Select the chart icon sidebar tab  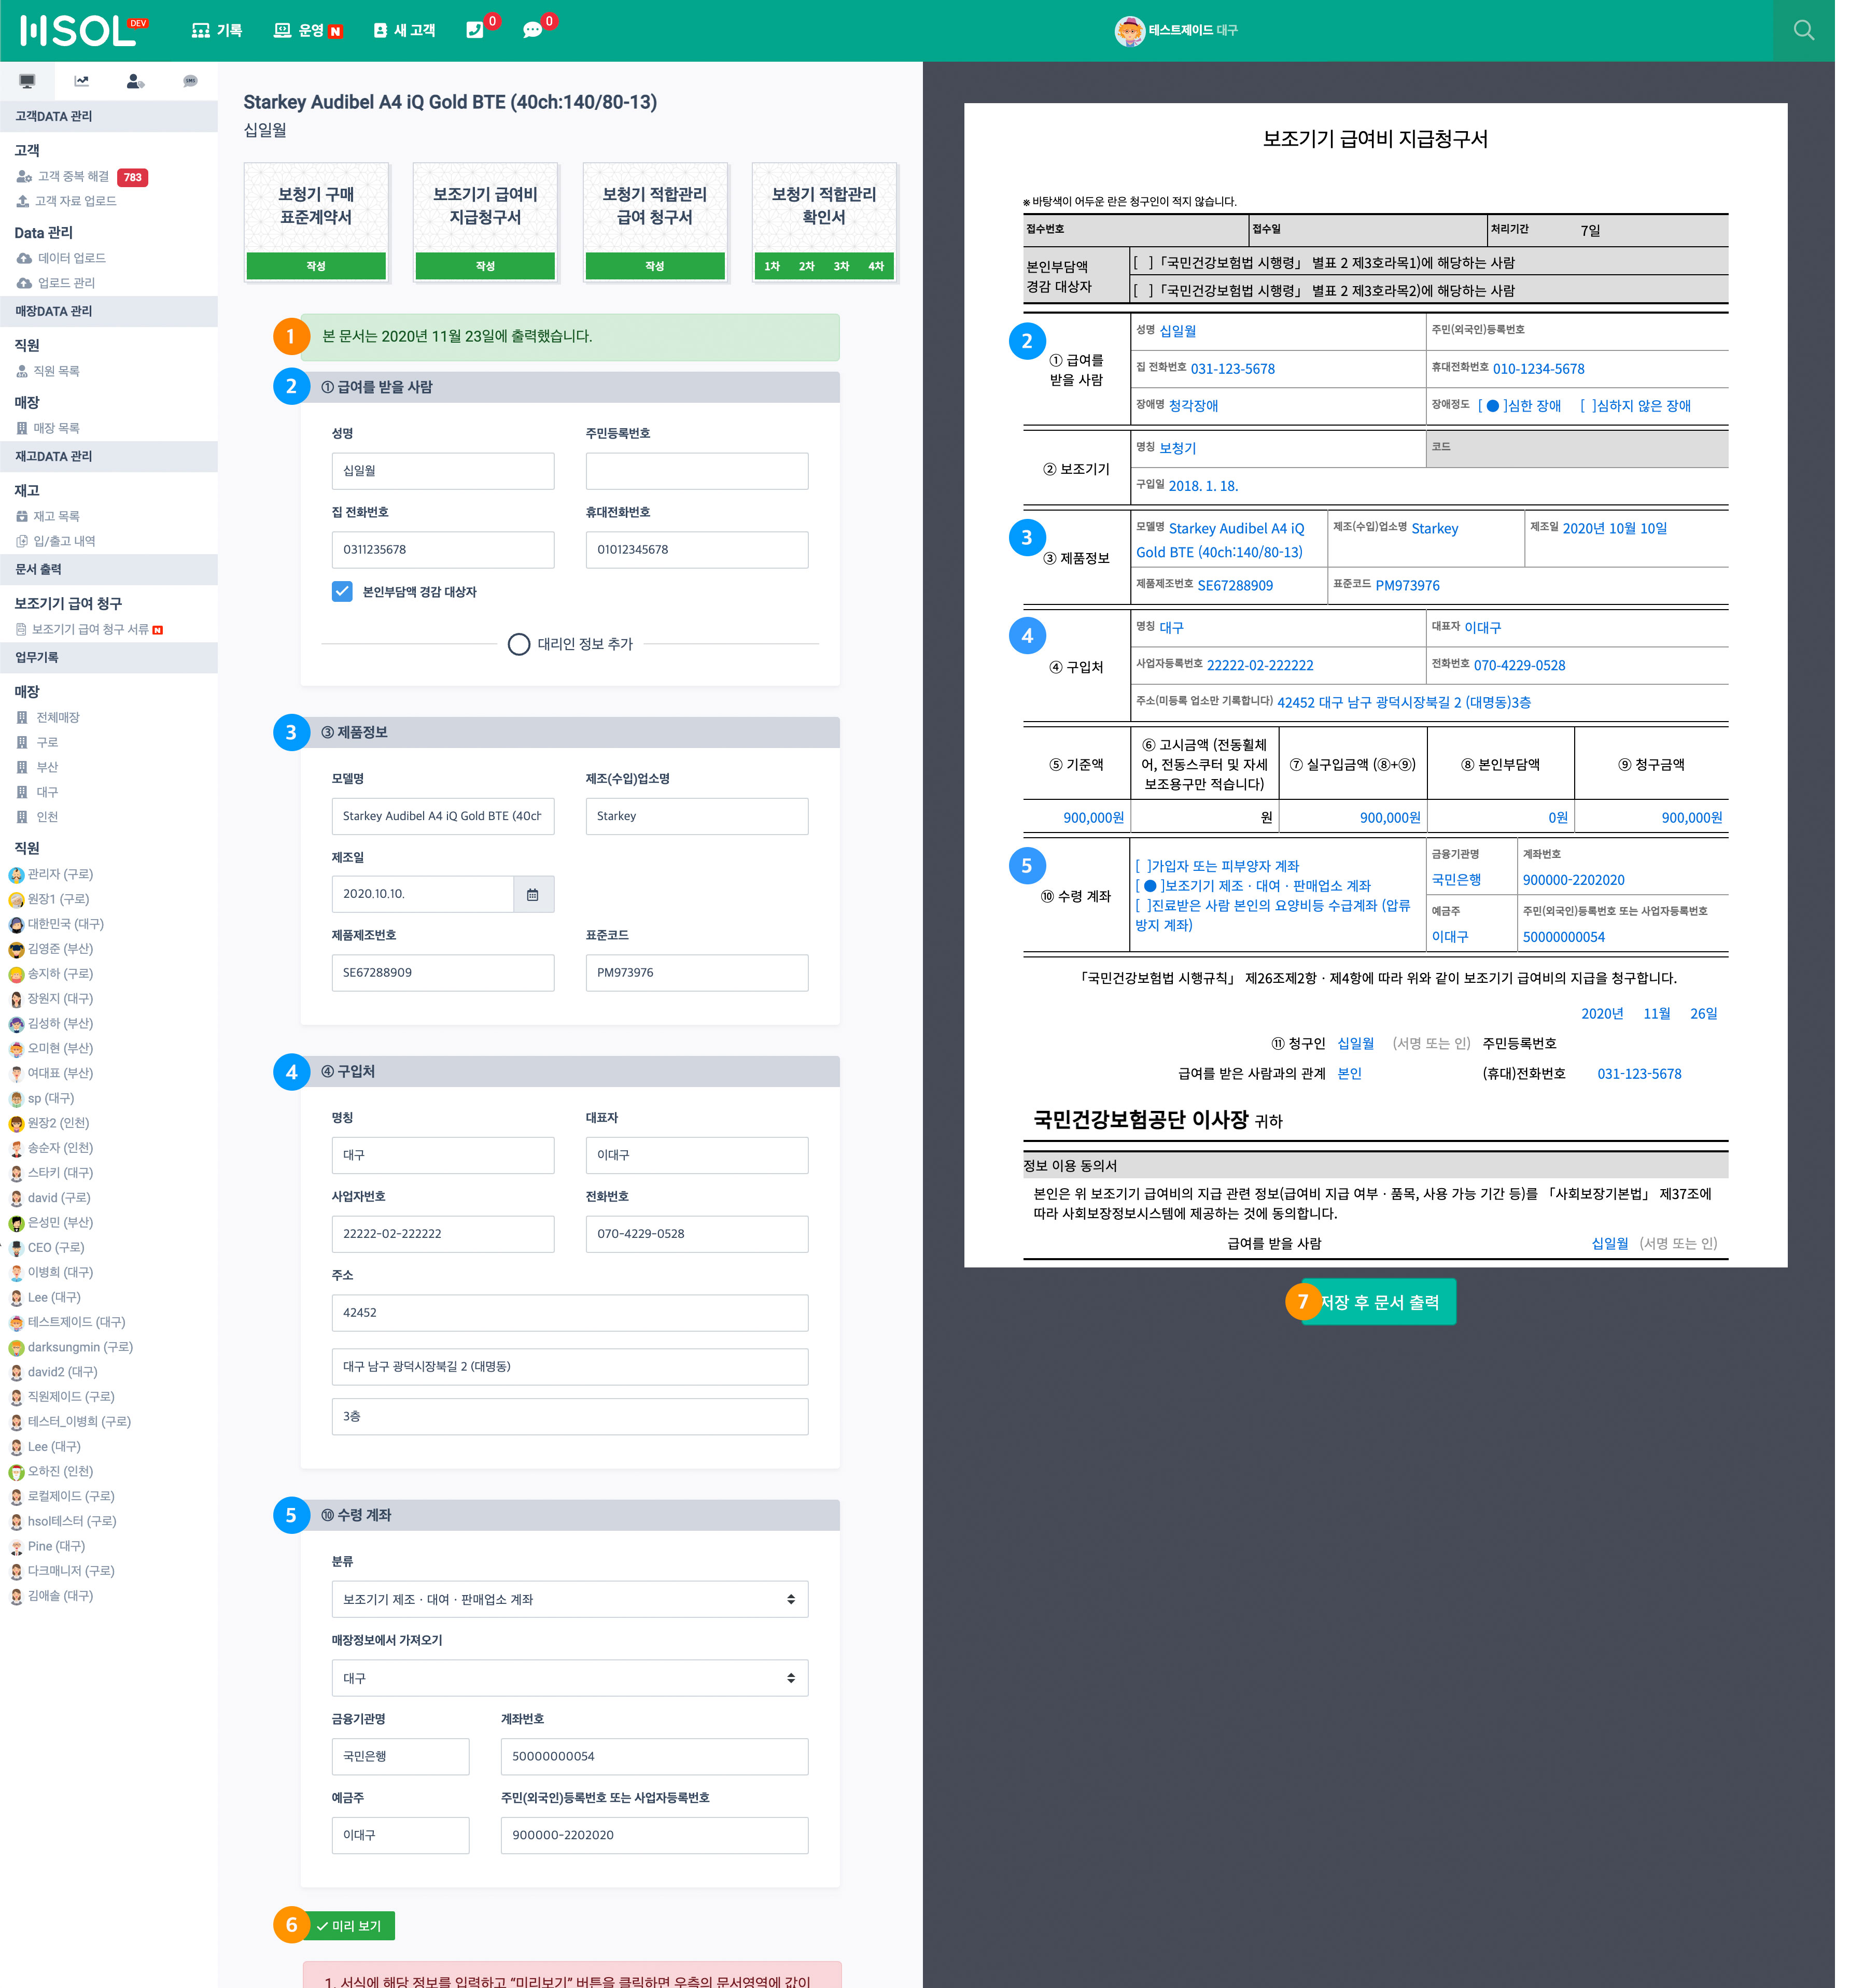(x=81, y=81)
